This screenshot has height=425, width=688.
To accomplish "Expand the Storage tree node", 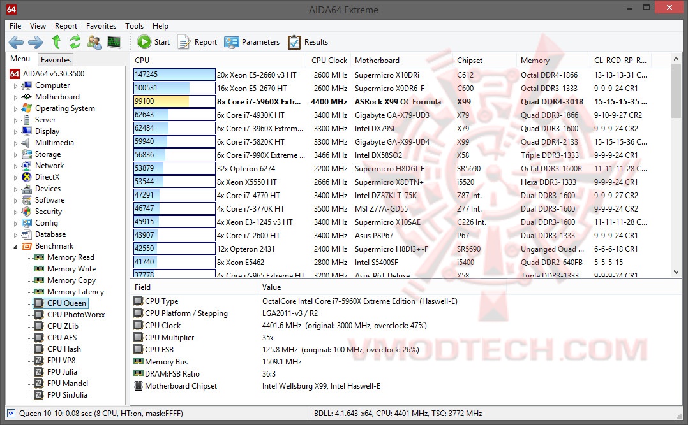I will pyautogui.click(x=16, y=155).
